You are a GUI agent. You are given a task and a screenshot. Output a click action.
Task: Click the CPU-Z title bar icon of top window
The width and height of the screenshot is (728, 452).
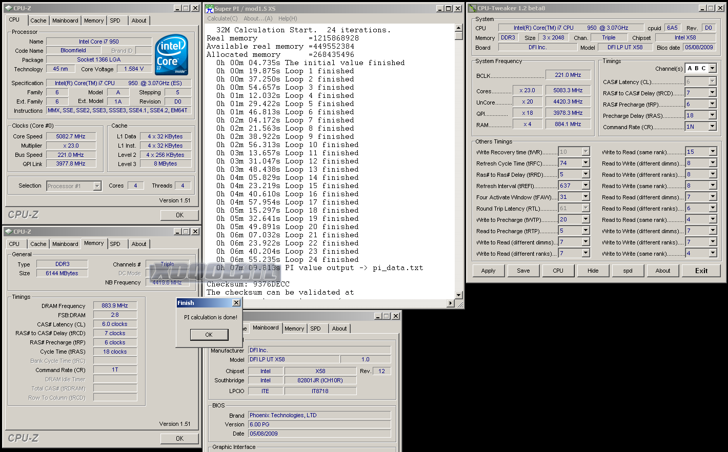[x=8, y=8]
